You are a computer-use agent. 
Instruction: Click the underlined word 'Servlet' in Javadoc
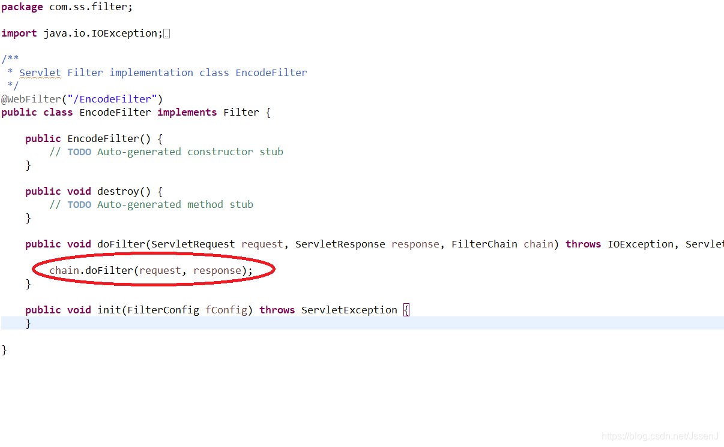tap(40, 73)
